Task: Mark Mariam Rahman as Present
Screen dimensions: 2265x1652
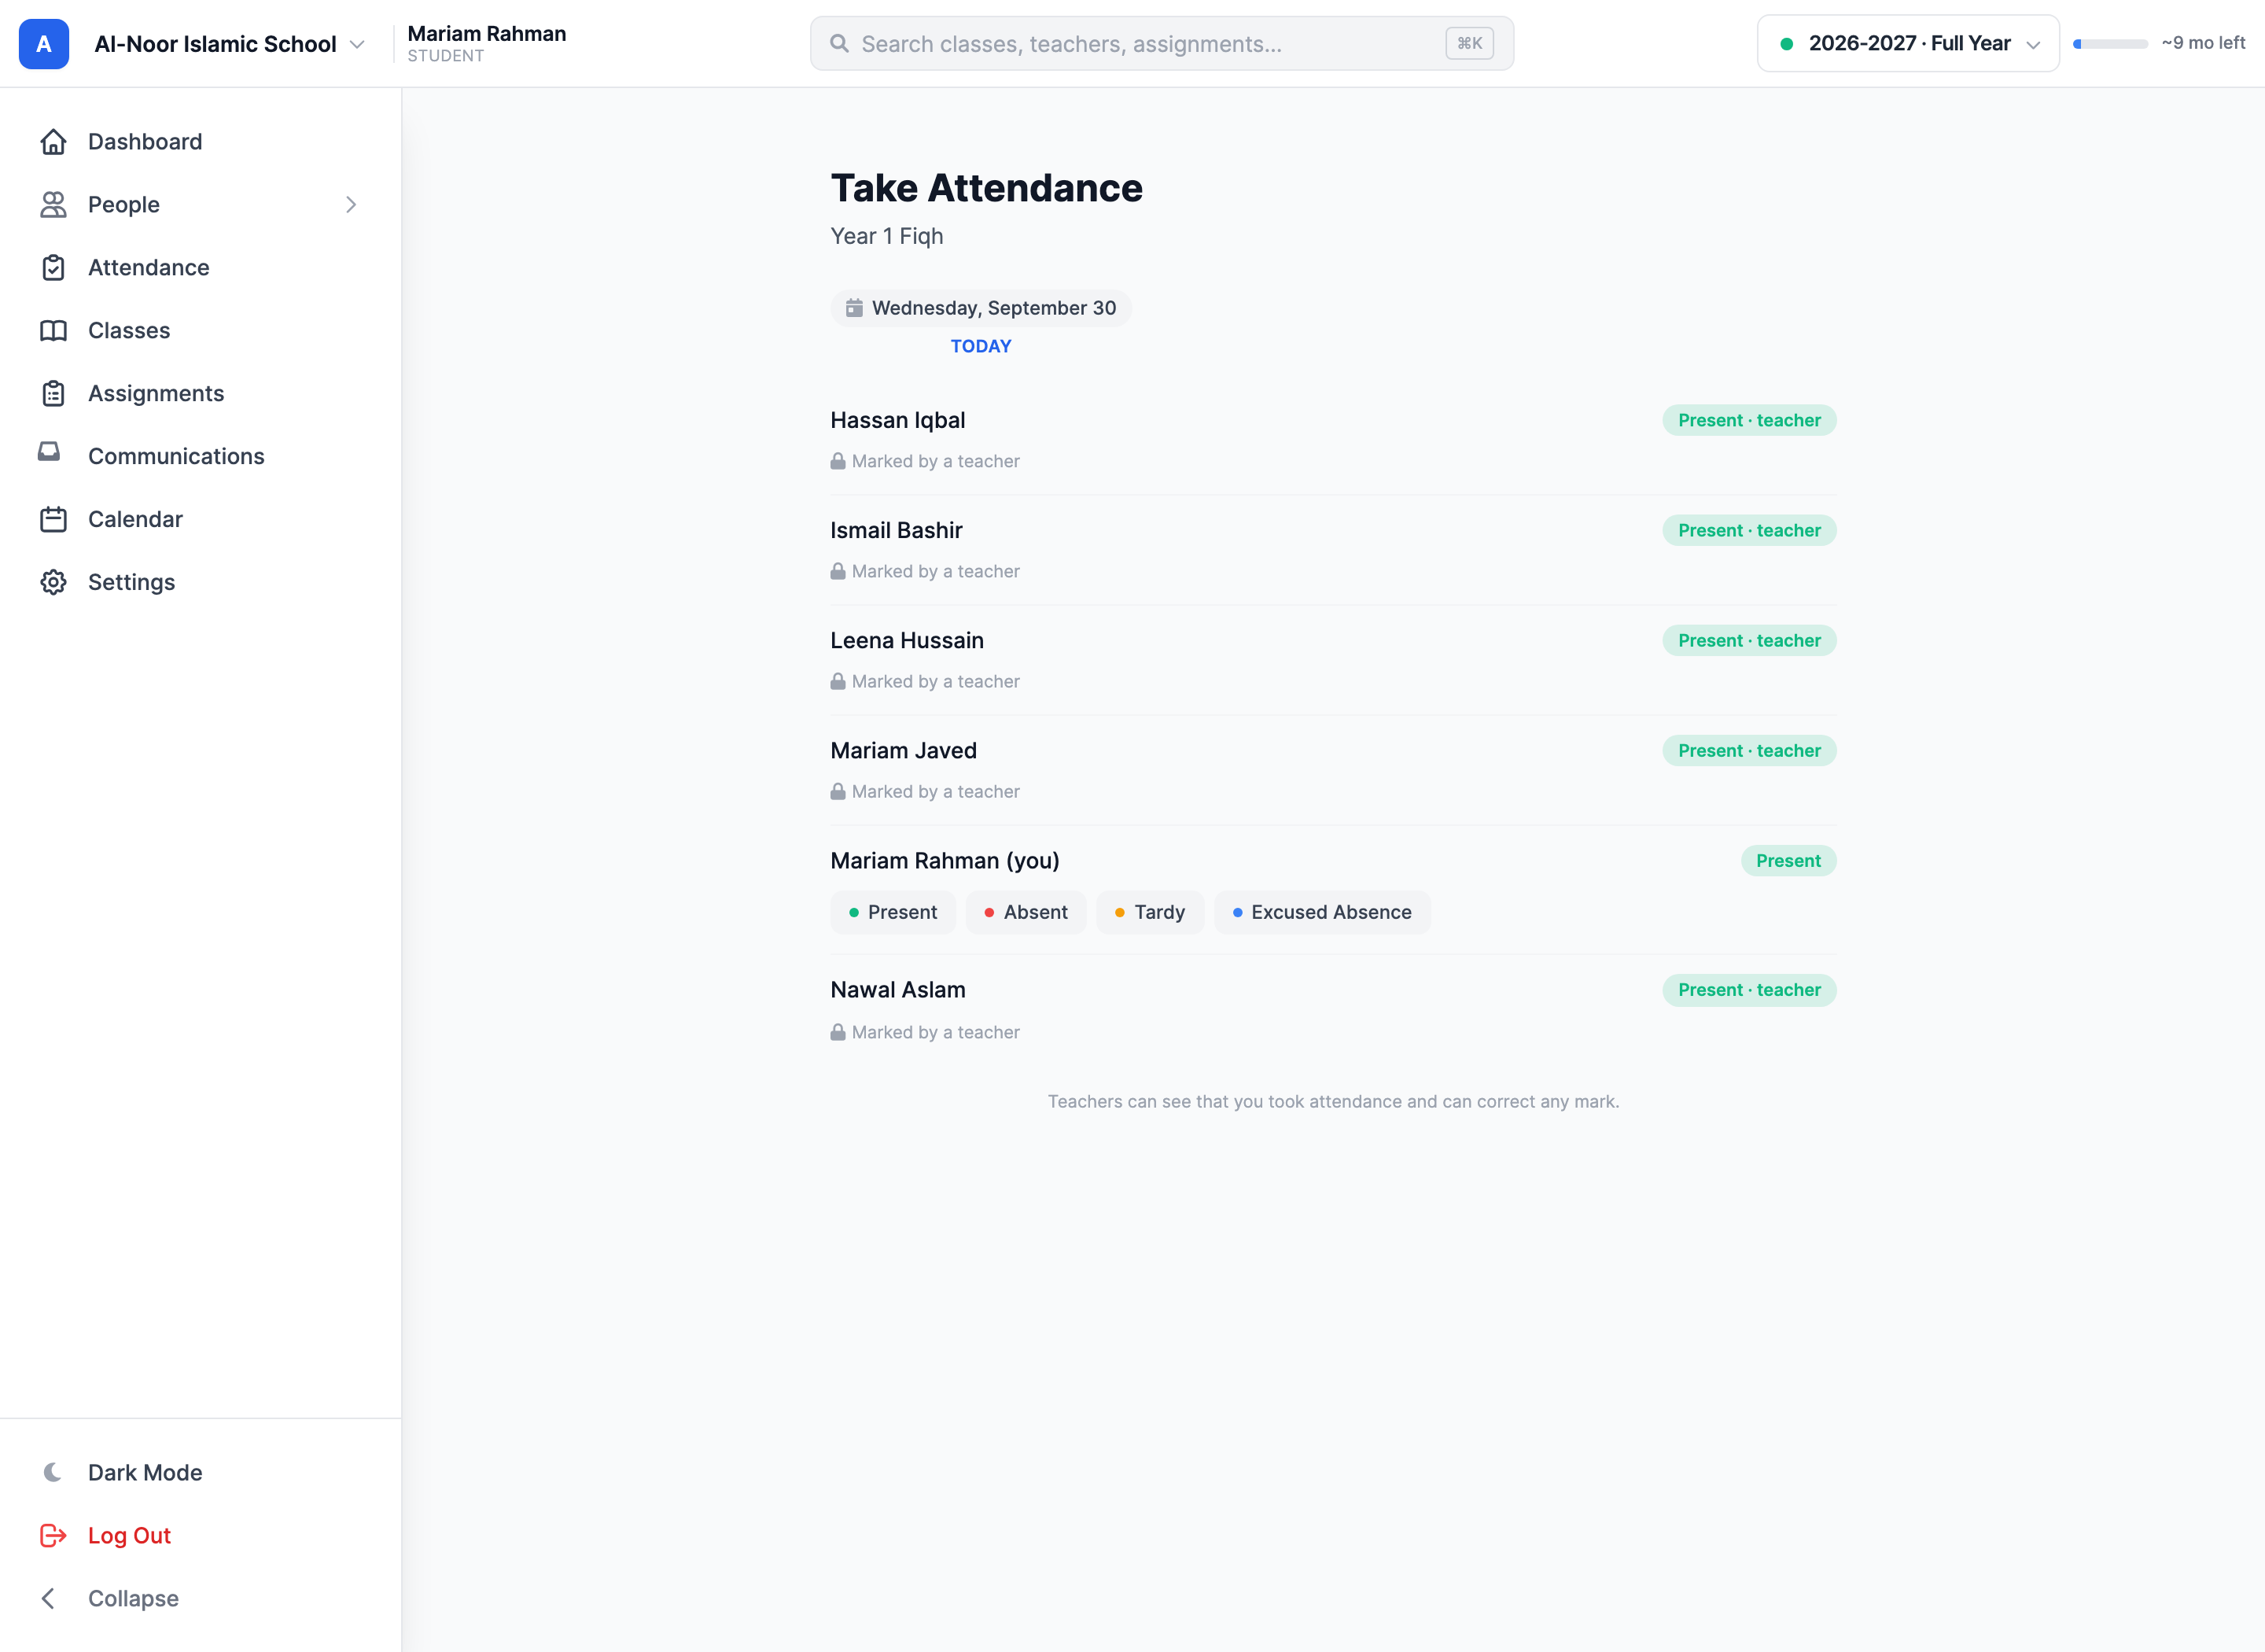Action: point(893,912)
